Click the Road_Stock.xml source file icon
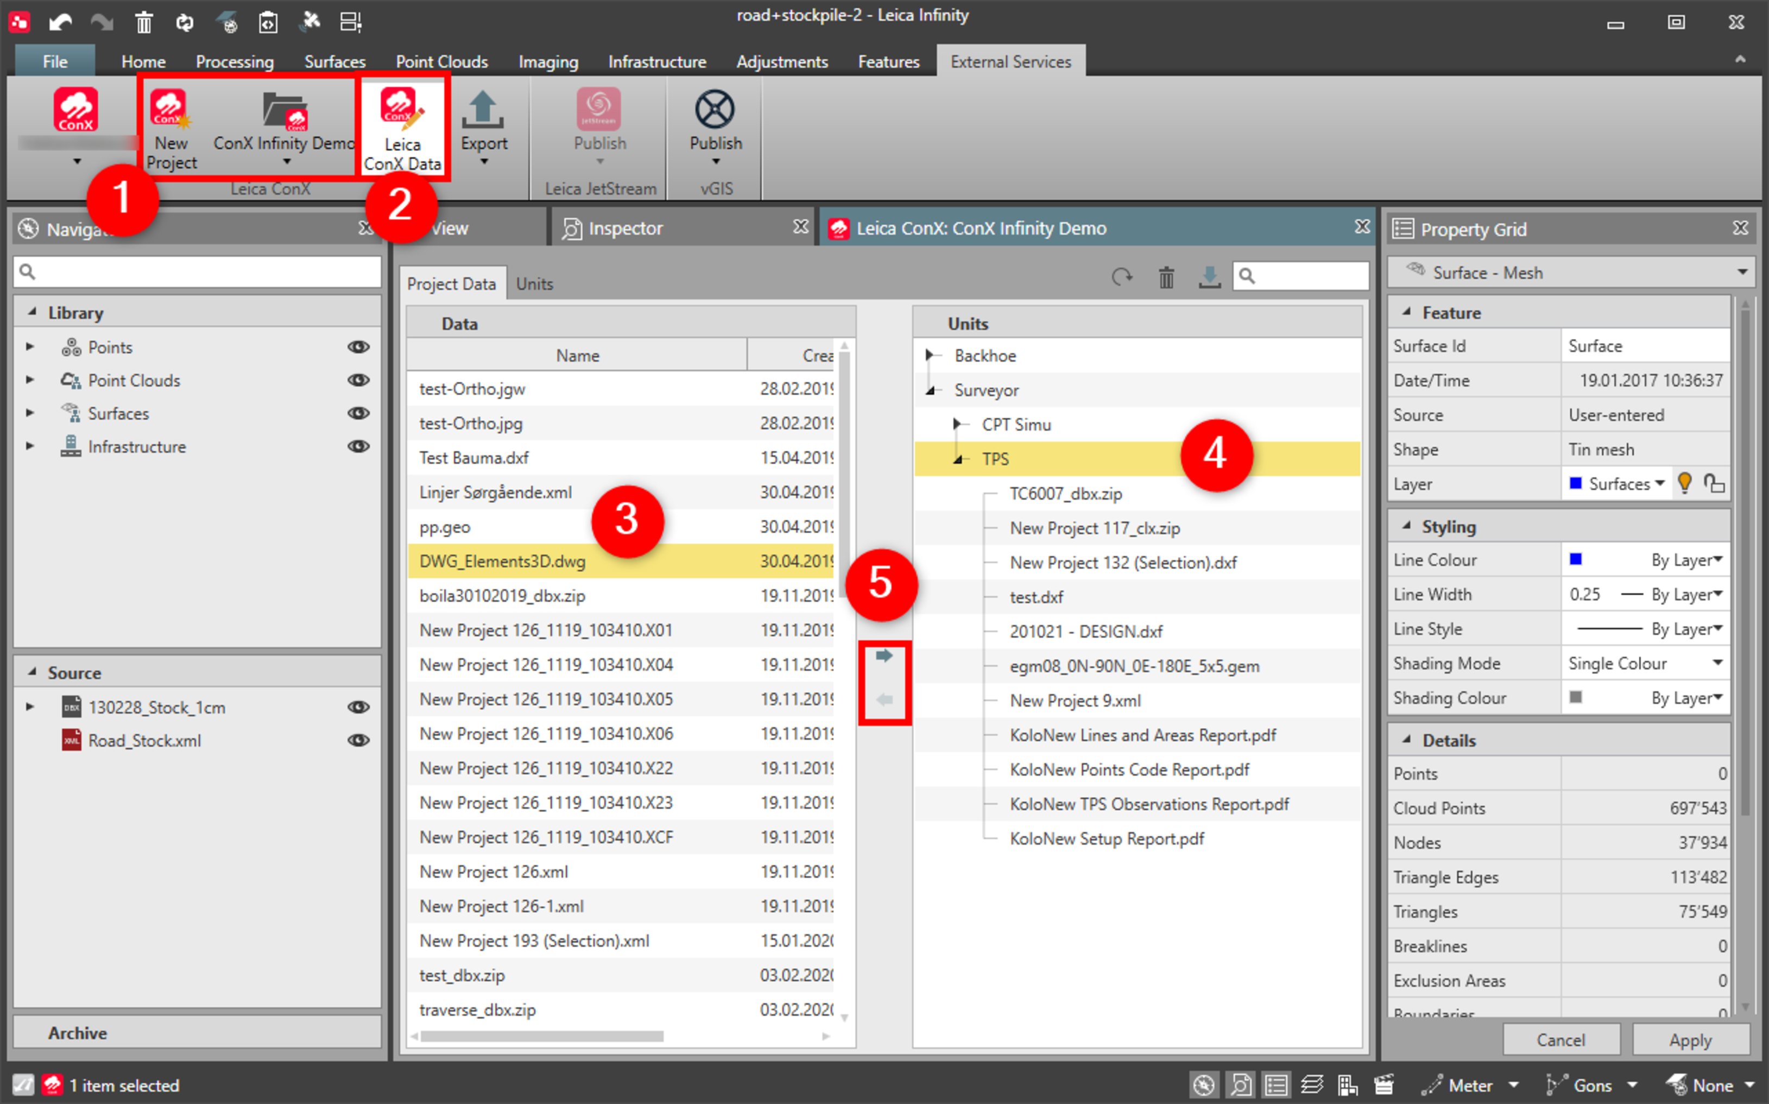The image size is (1769, 1104). point(71,740)
